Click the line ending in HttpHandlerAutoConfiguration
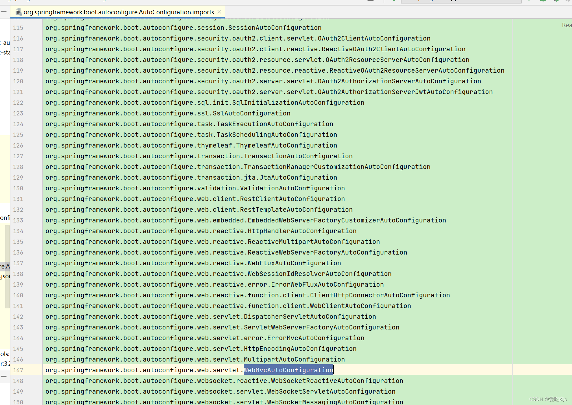Viewport: 572px width, 405px height. pyautogui.click(x=201, y=231)
